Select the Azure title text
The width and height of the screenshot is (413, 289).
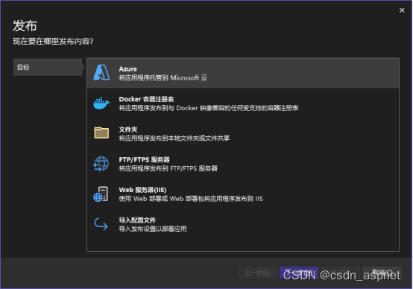pyautogui.click(x=127, y=69)
